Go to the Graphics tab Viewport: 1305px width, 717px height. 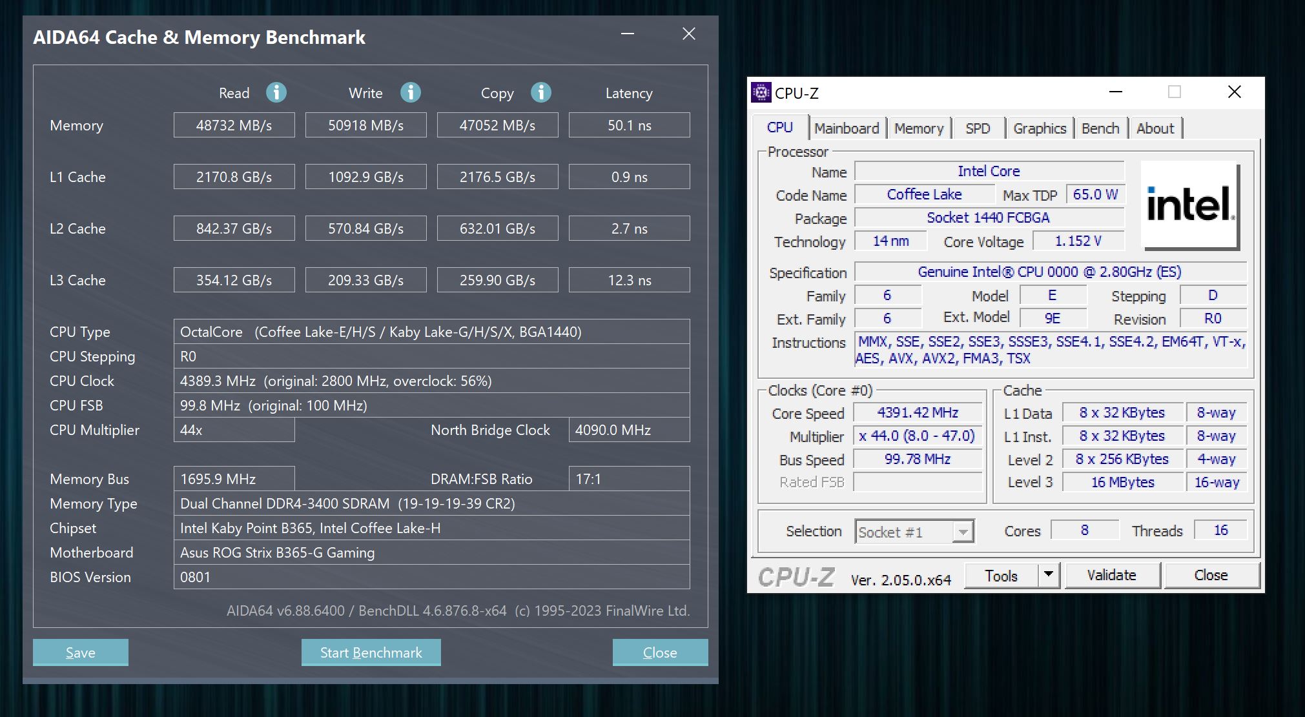coord(1040,128)
